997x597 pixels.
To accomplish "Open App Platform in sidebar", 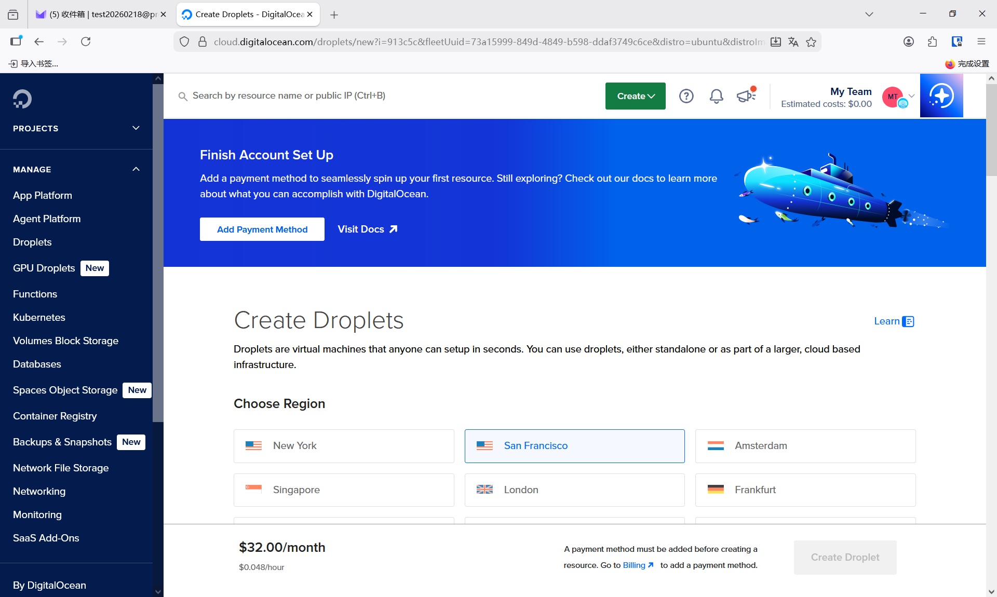I will pos(43,196).
